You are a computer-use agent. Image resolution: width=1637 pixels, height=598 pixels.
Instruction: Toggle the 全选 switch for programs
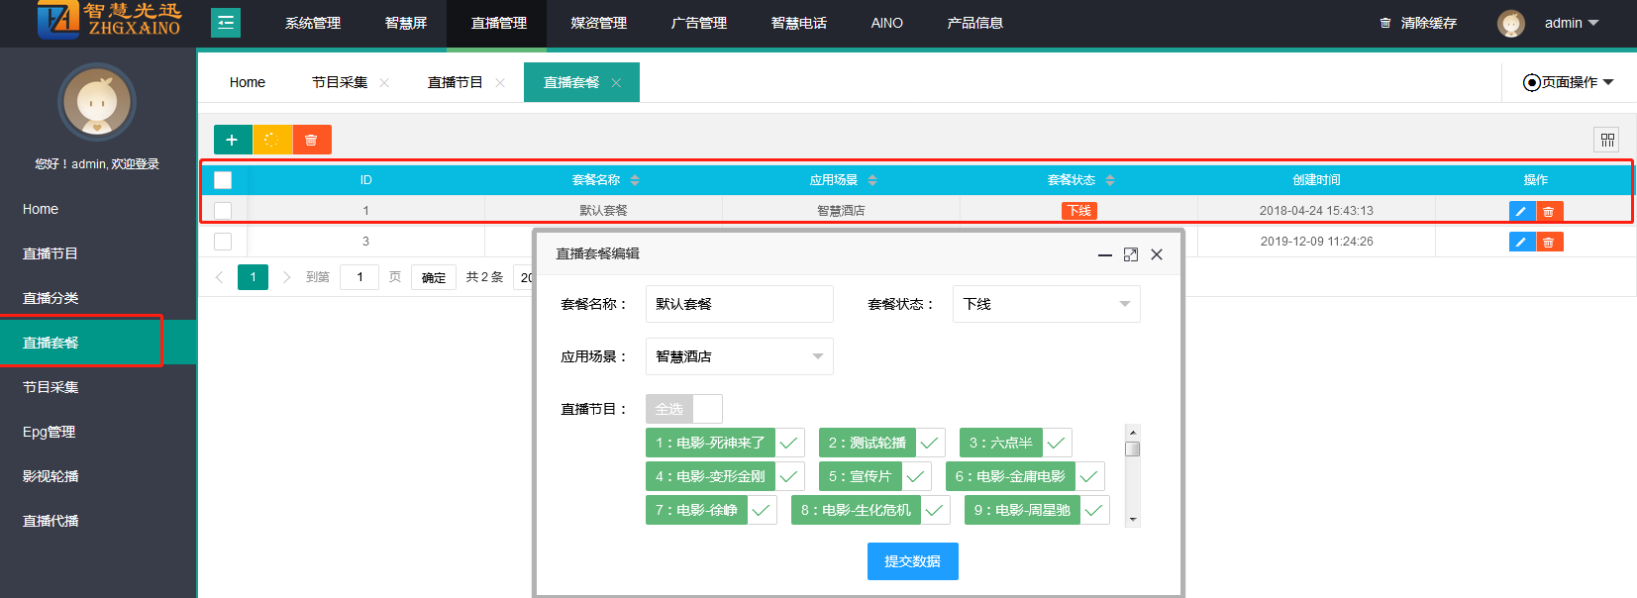pos(683,409)
